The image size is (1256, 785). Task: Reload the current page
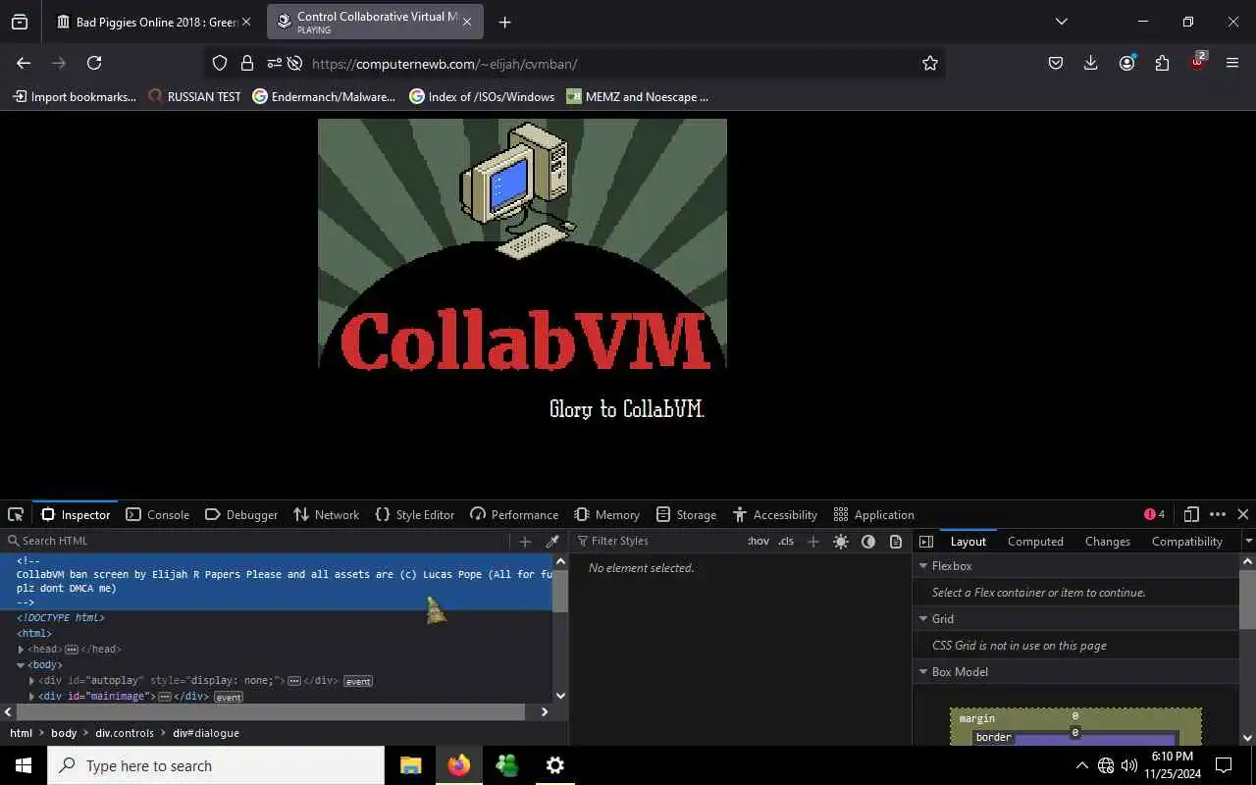(x=94, y=63)
